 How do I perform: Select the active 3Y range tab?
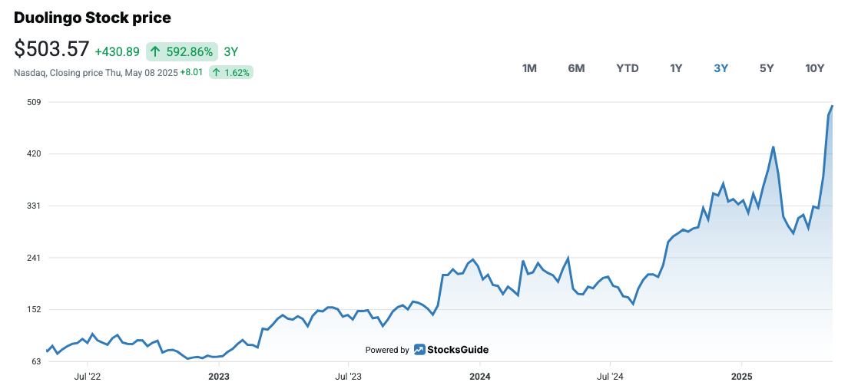(x=721, y=68)
